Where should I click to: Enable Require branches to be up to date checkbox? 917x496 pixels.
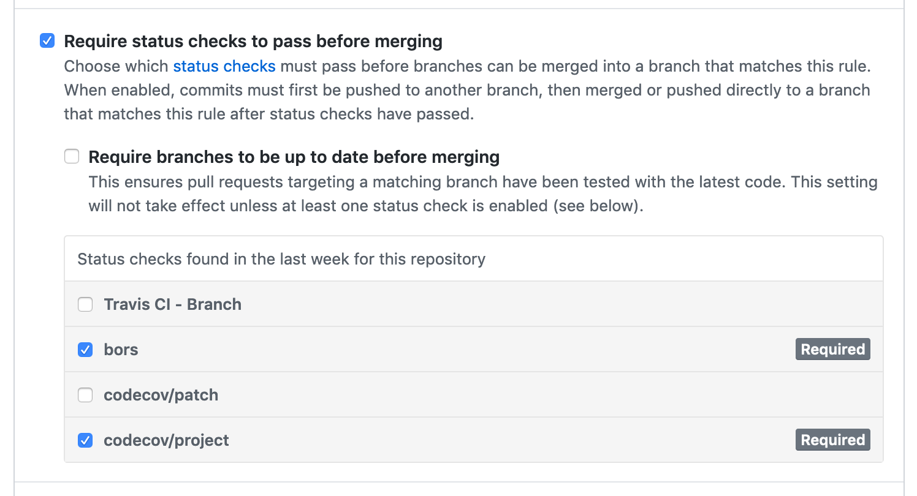(72, 157)
